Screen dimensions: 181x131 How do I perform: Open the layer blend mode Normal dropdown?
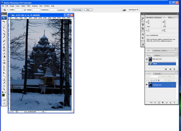pyautogui.click(x=152, y=77)
